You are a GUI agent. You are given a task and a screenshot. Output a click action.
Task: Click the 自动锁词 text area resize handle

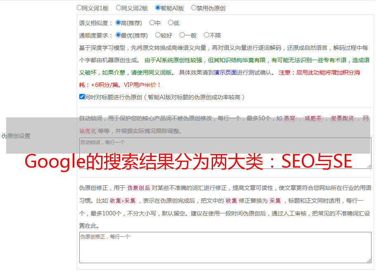369,166
